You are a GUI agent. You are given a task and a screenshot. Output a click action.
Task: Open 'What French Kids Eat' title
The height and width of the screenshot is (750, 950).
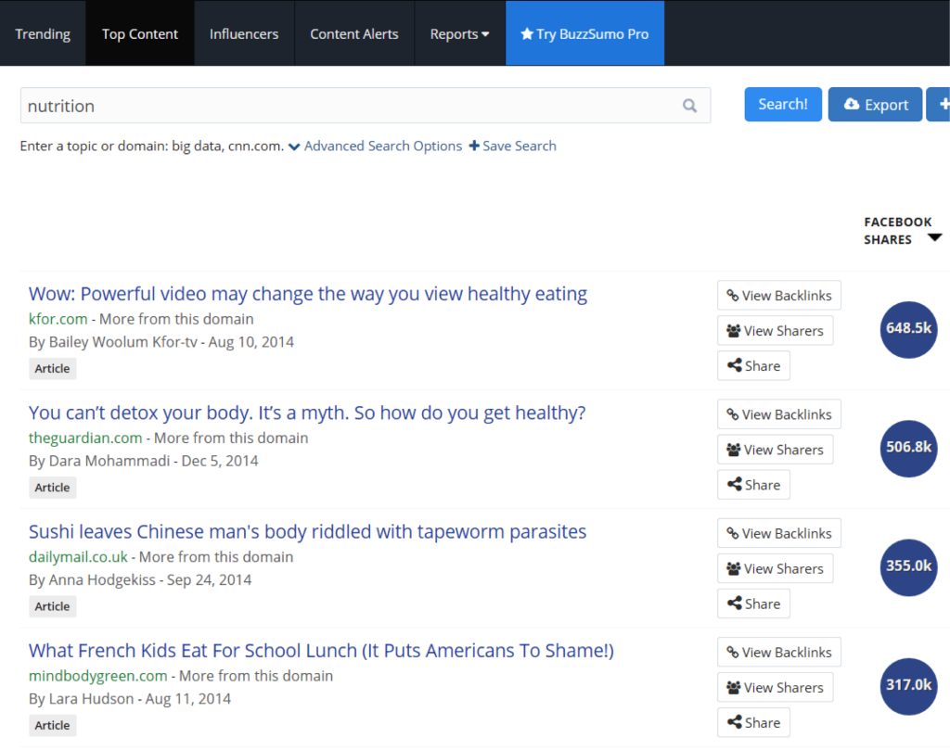[321, 651]
